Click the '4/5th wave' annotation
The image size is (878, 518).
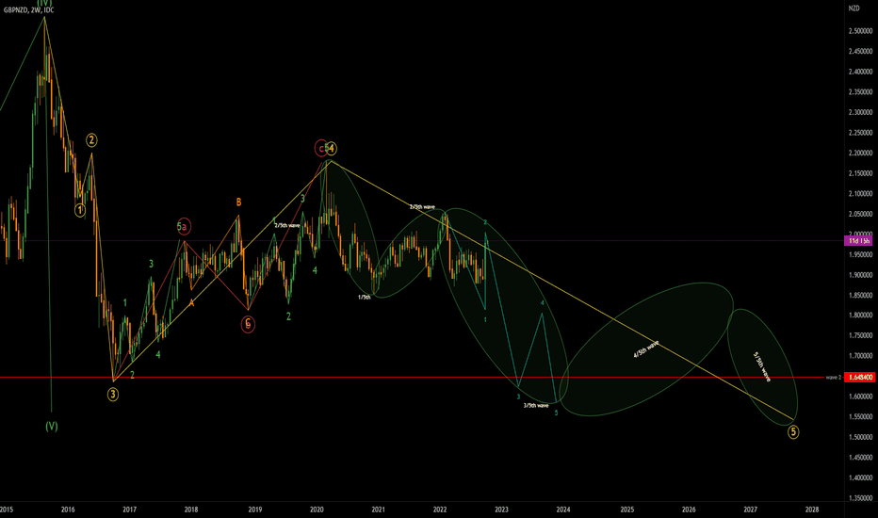(x=646, y=348)
